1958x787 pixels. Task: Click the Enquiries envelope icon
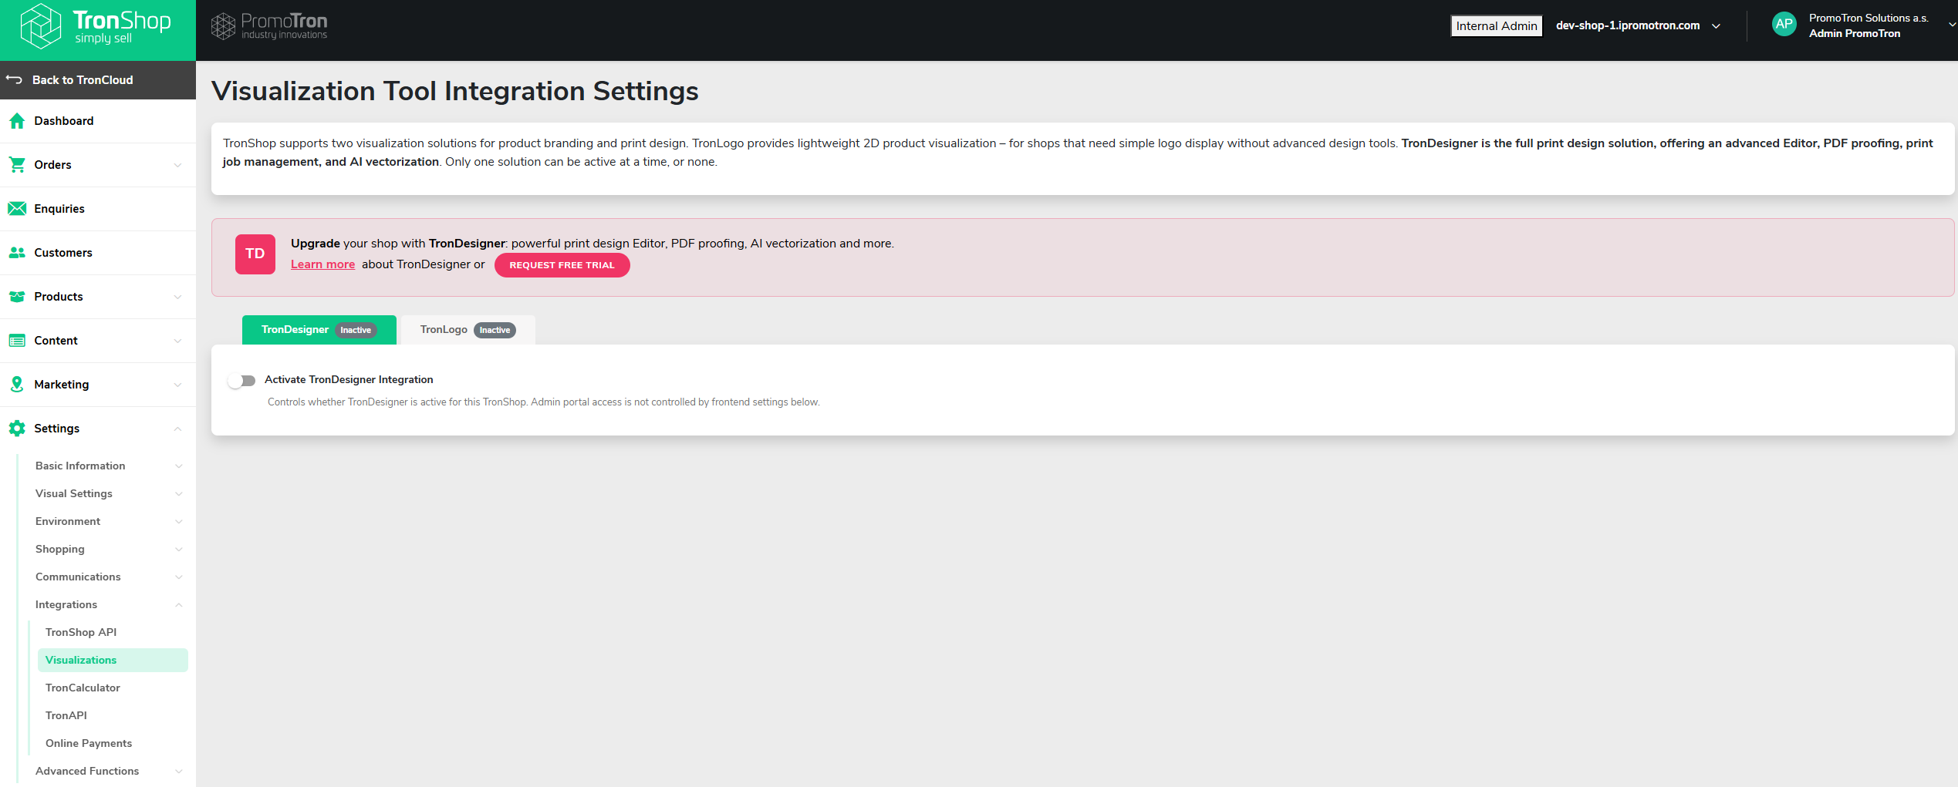click(x=17, y=208)
